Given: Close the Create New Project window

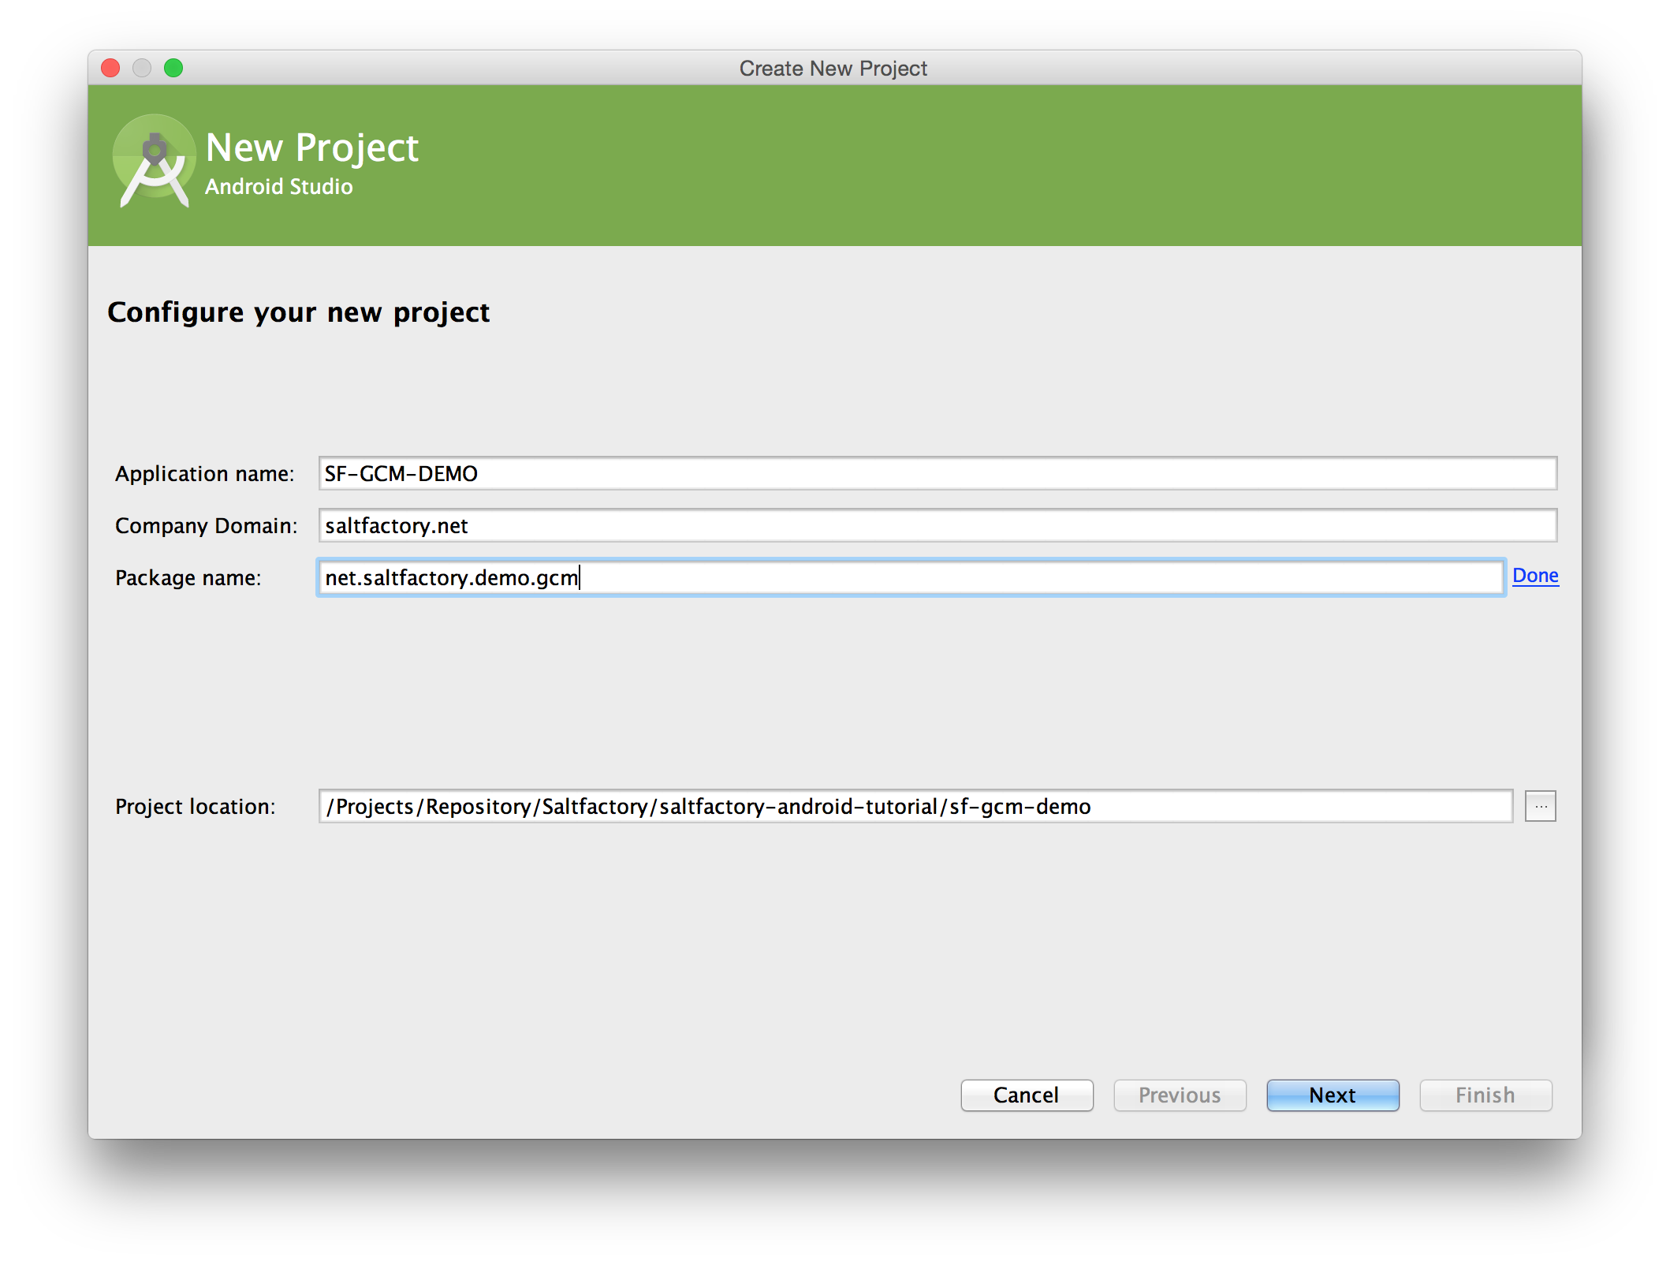Looking at the screenshot, I should click(110, 68).
